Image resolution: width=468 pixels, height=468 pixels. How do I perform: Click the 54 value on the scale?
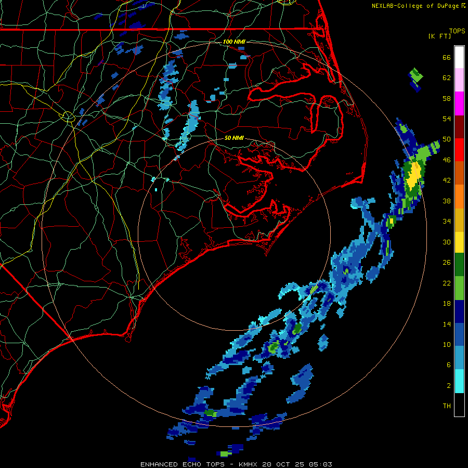coord(447,119)
